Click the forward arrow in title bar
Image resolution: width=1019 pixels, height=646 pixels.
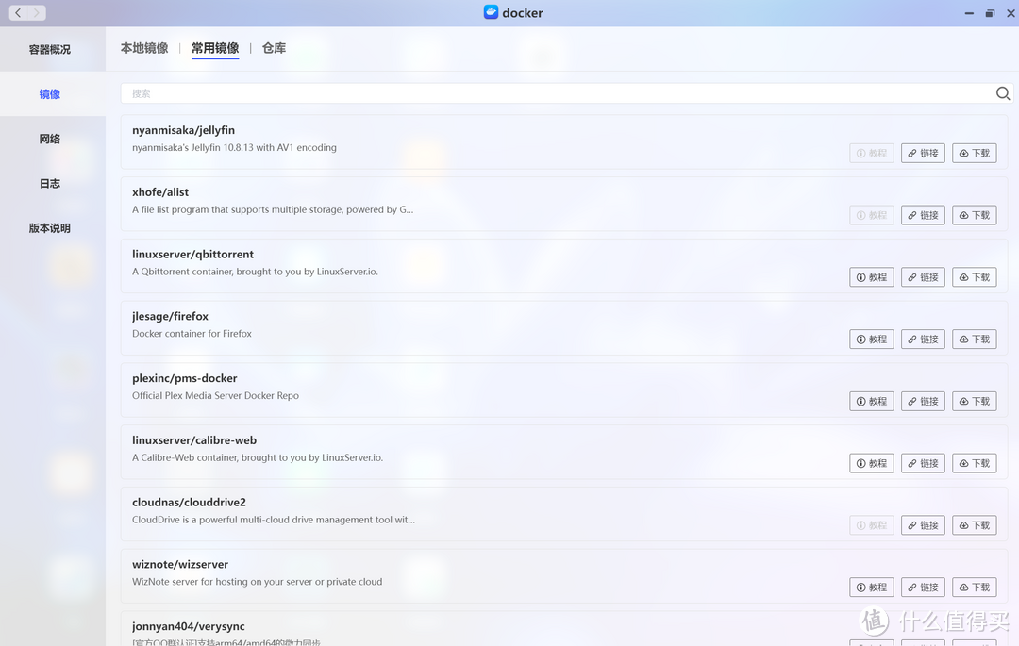click(x=36, y=13)
